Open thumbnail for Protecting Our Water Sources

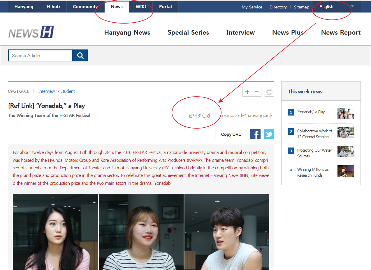click(346, 152)
